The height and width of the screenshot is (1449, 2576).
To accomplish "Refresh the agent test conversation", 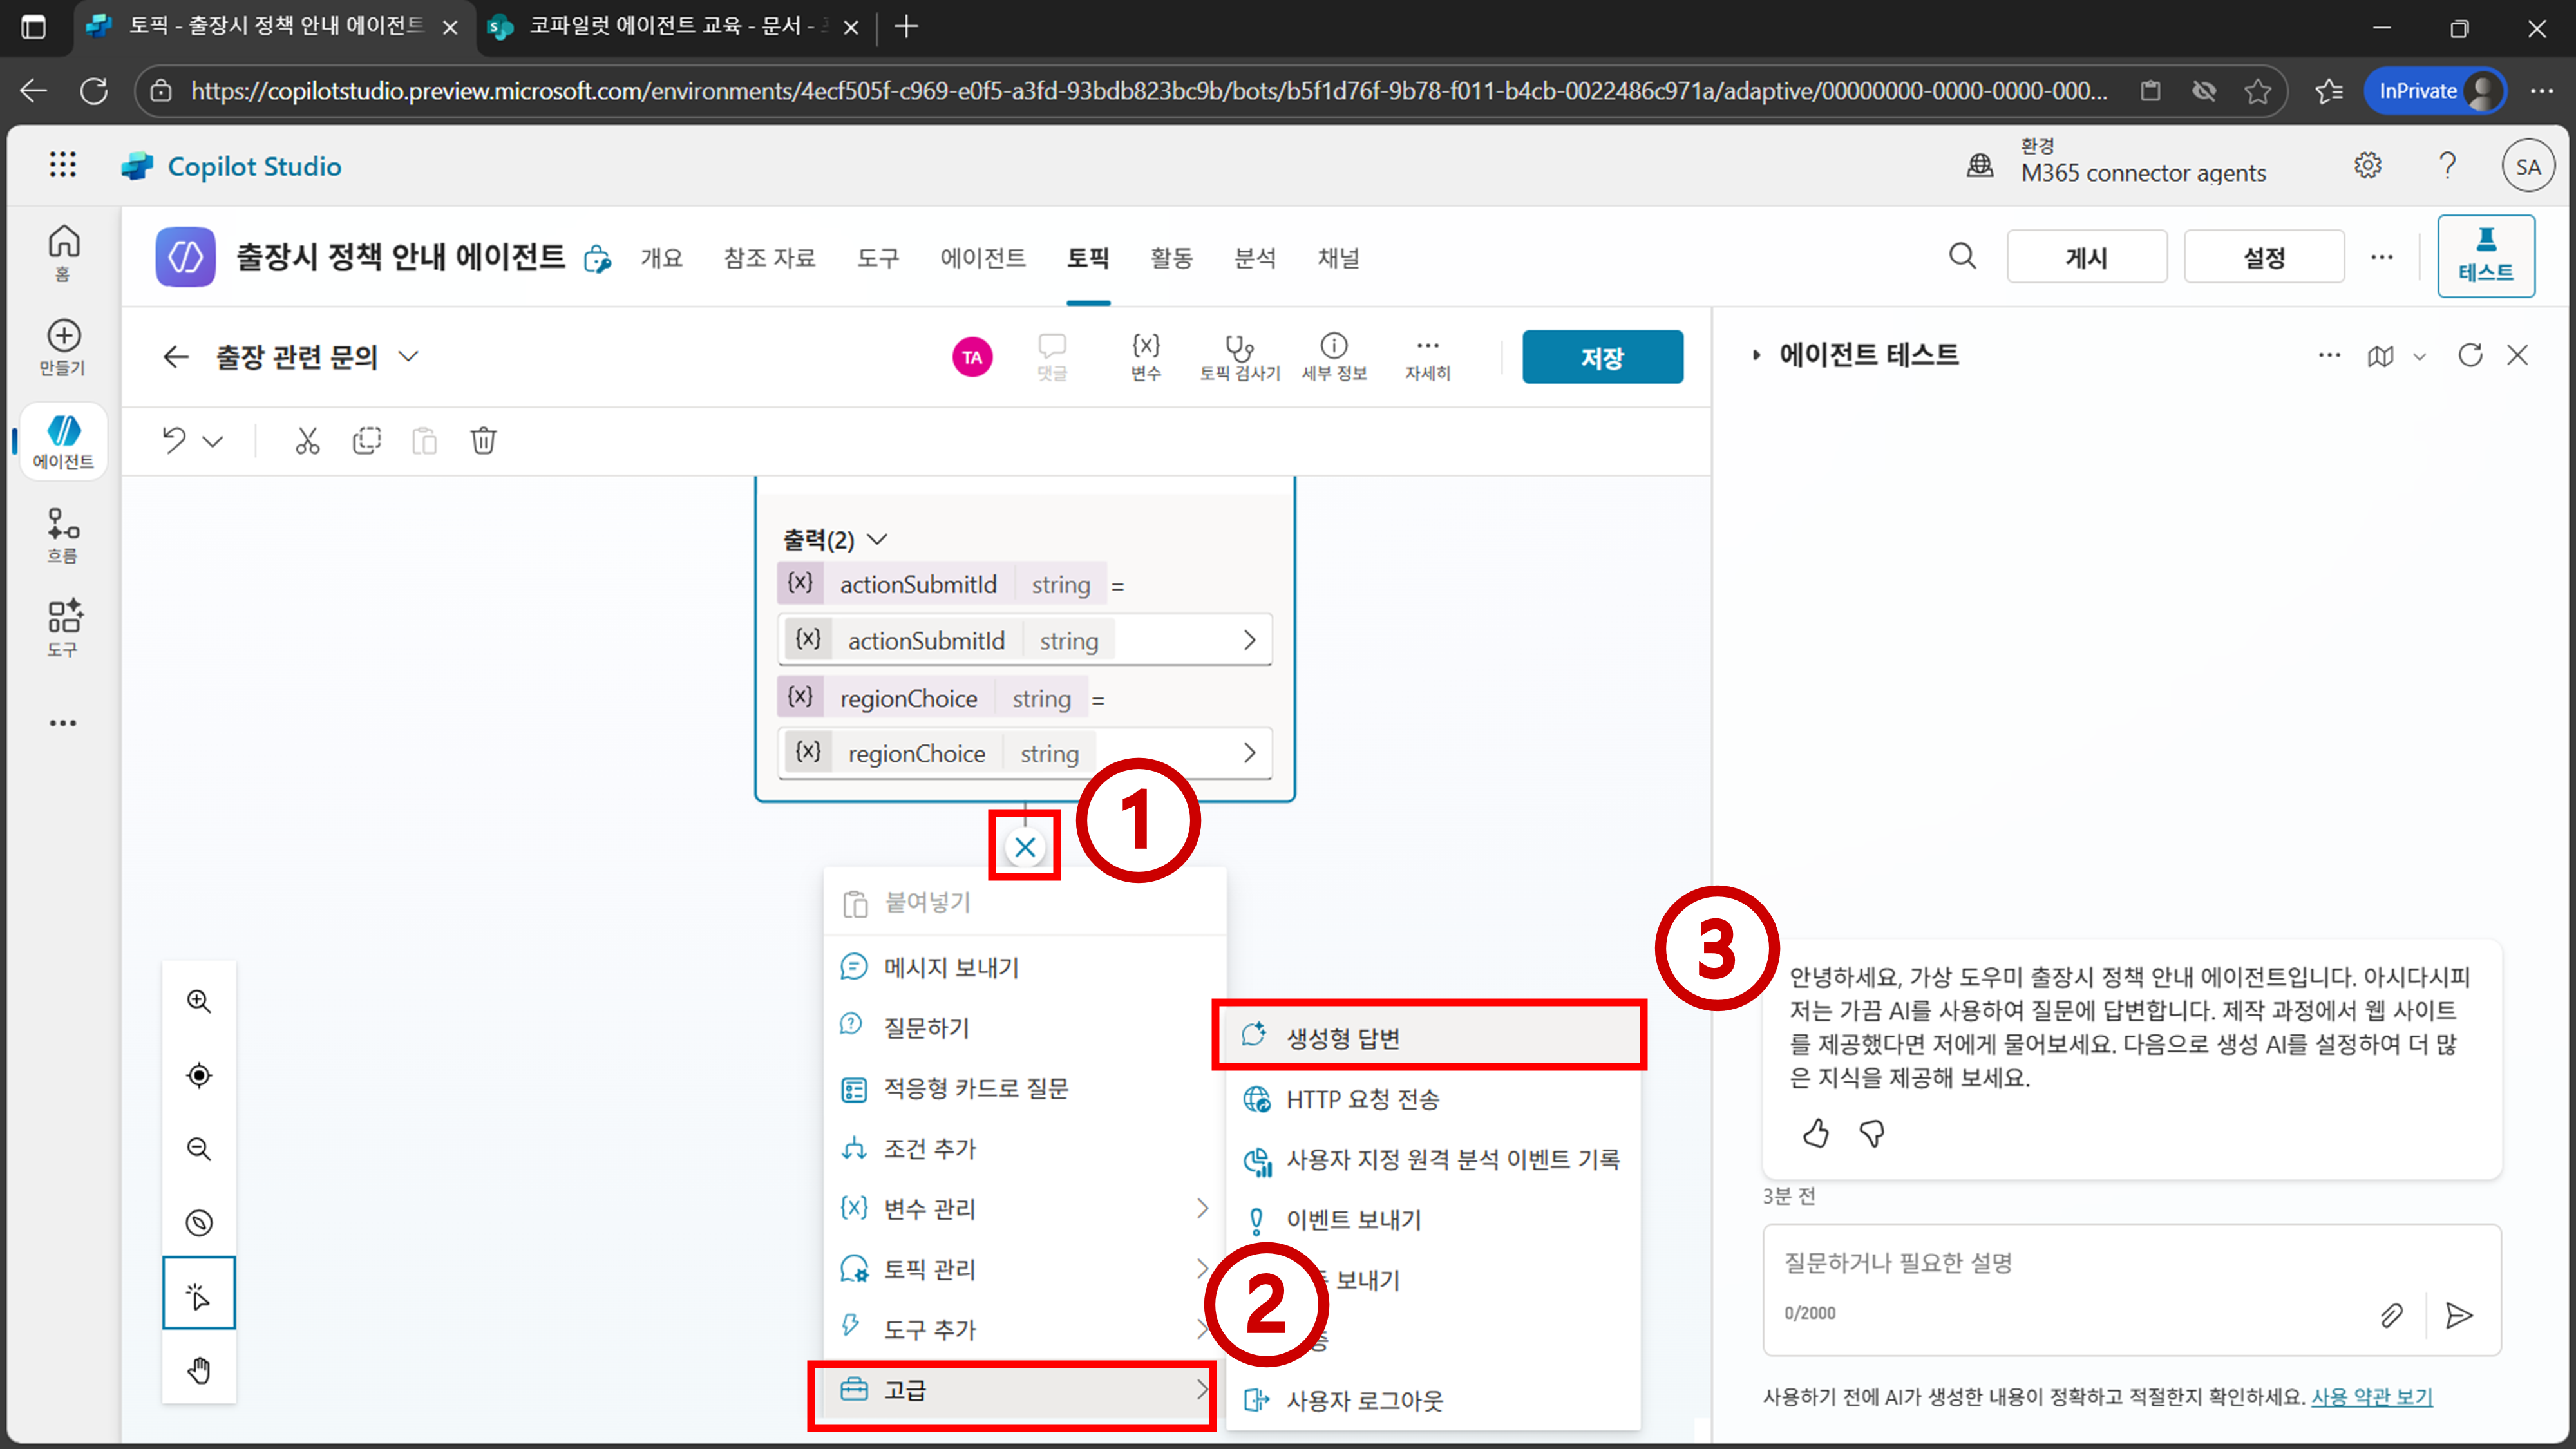I will coord(2470,355).
